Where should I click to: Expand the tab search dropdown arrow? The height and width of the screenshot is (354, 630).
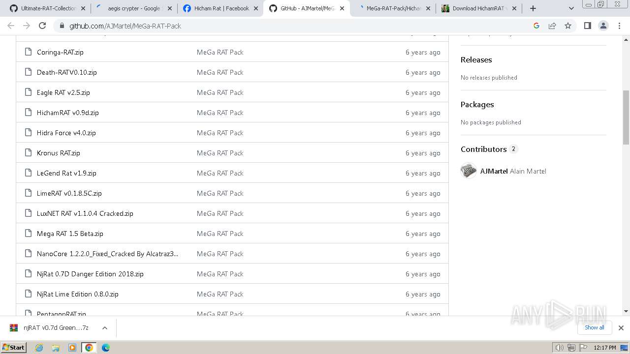point(571,8)
